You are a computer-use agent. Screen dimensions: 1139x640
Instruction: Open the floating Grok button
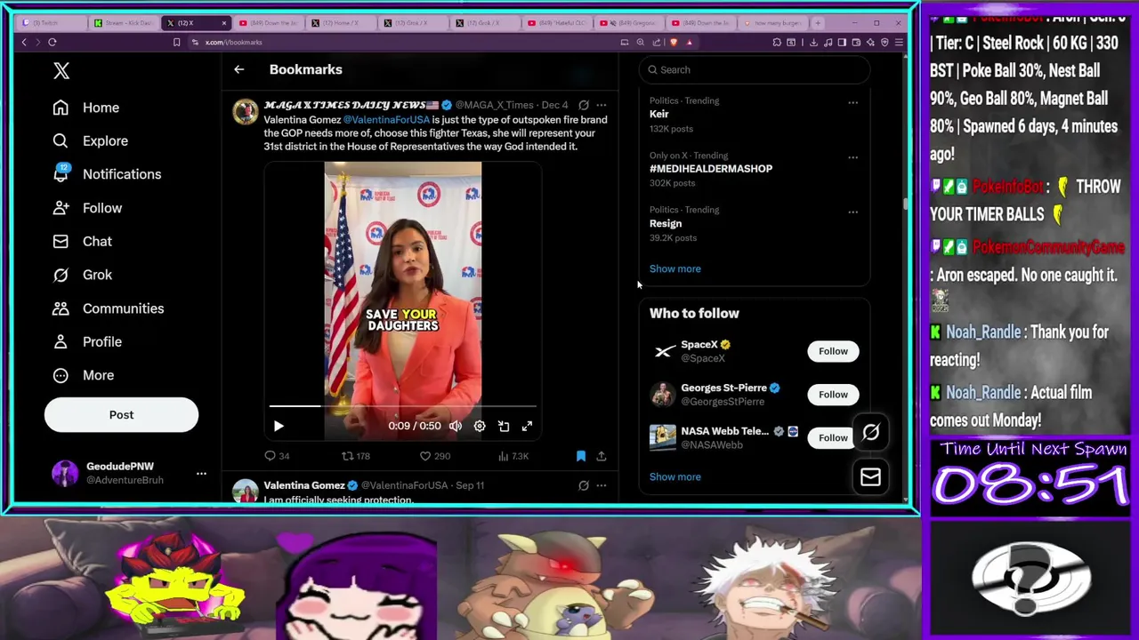(870, 433)
